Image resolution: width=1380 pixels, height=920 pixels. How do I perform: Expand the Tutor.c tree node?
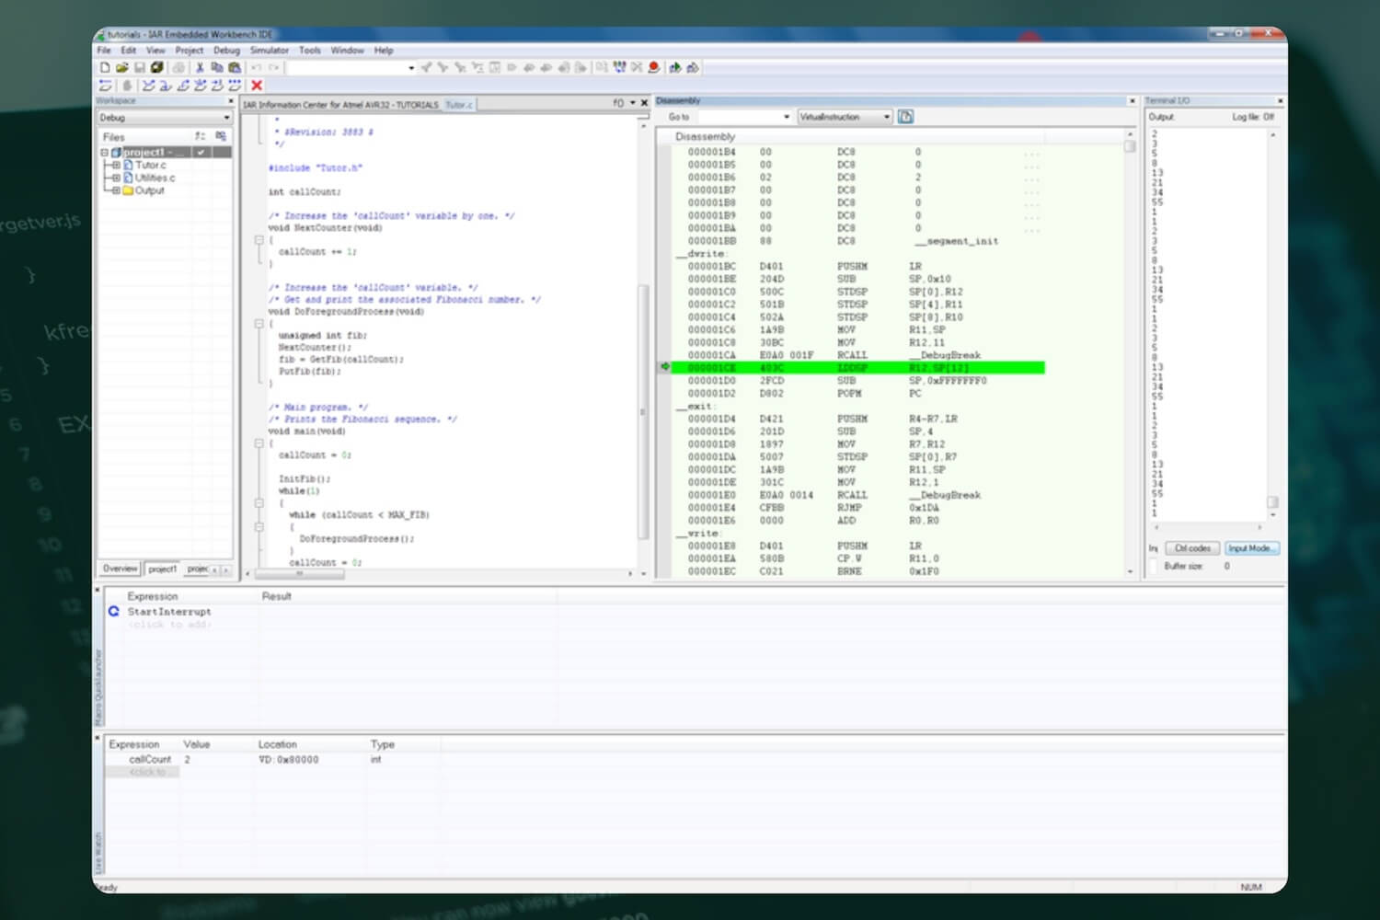pos(116,165)
